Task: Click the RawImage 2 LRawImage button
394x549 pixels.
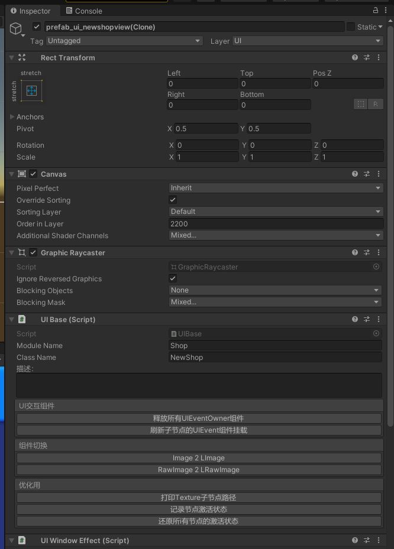Action: [199, 470]
